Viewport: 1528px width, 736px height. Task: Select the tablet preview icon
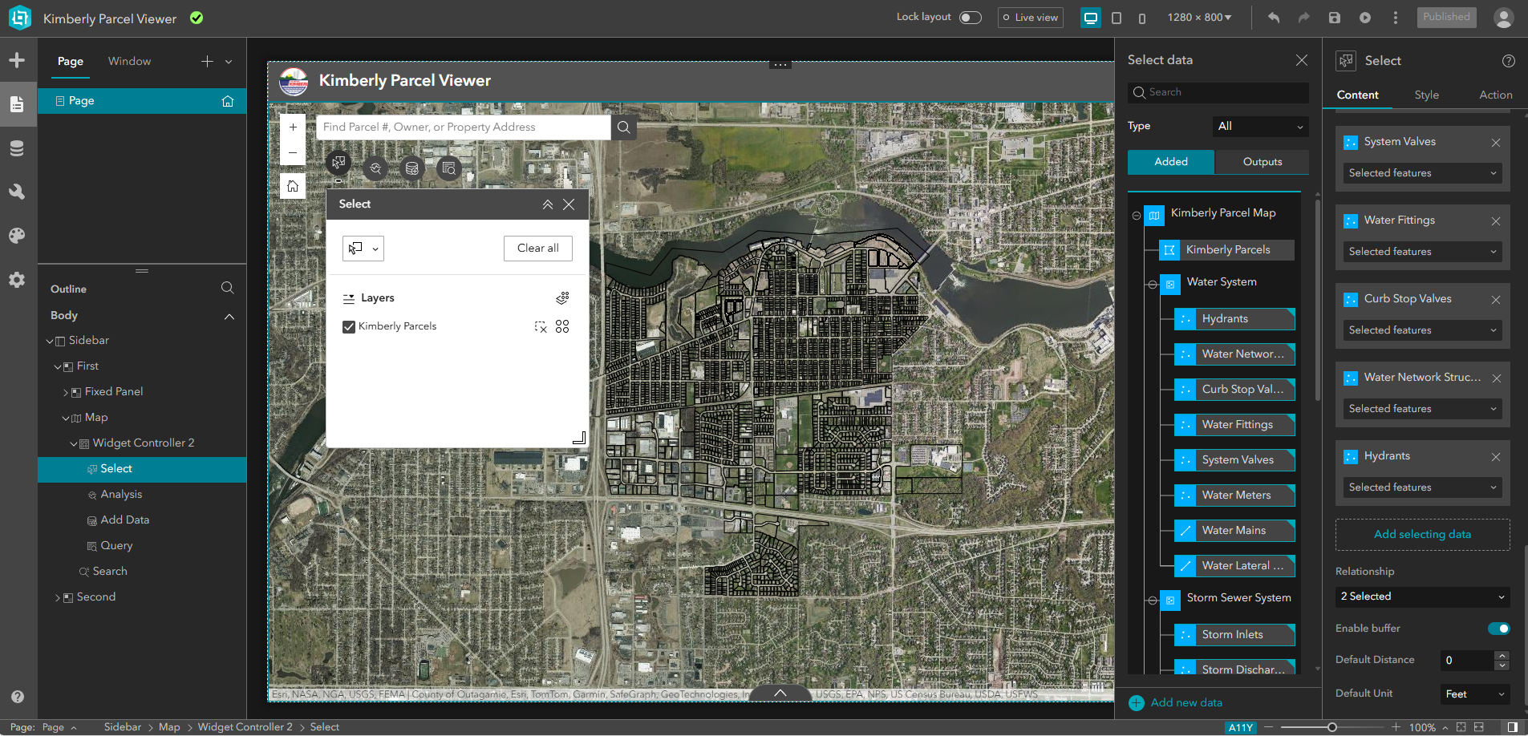pyautogui.click(x=1118, y=17)
